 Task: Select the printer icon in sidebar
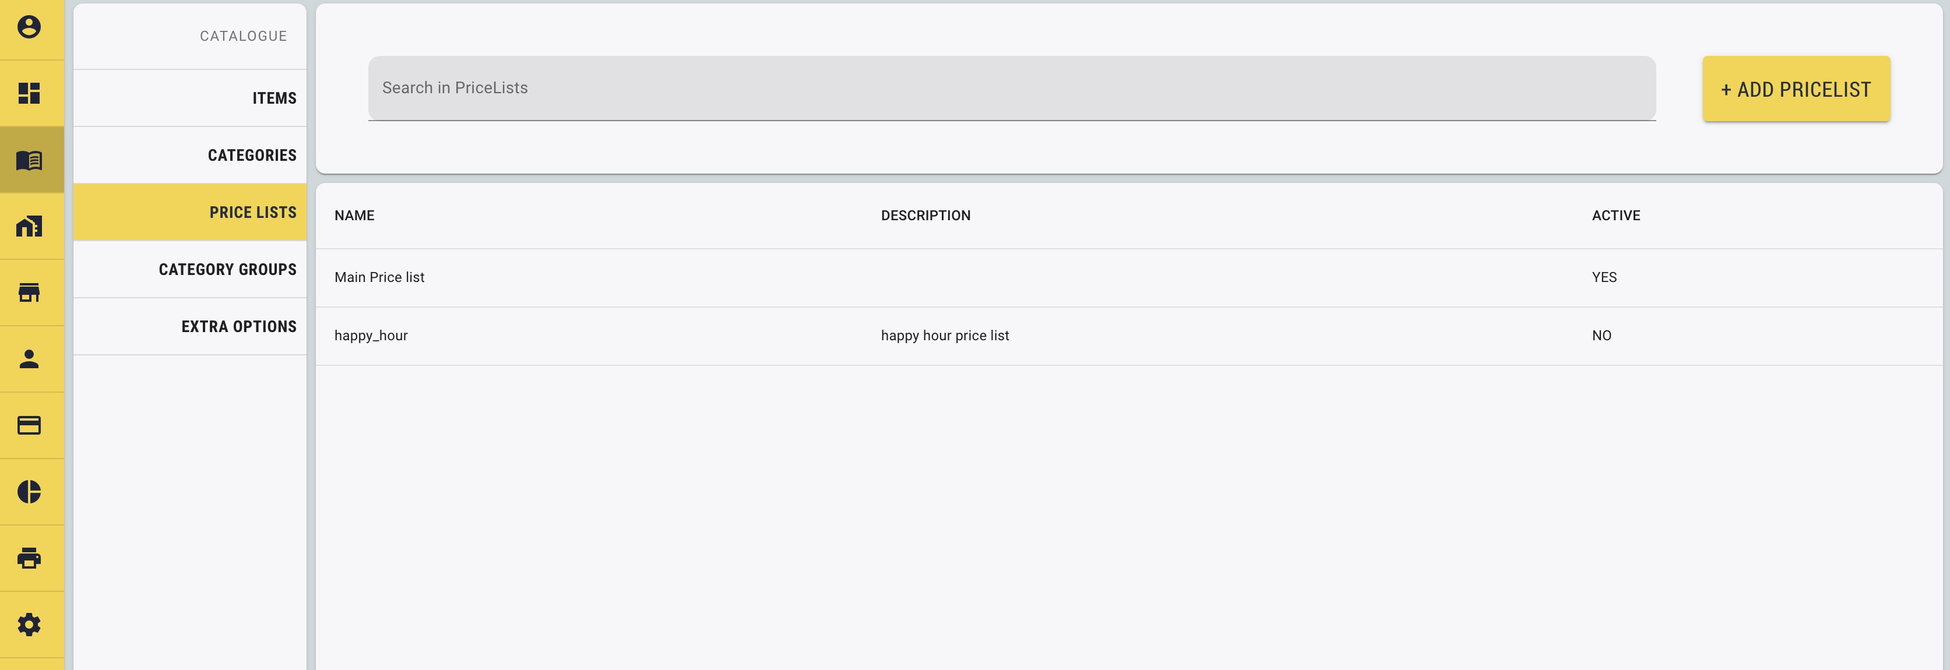tap(30, 558)
